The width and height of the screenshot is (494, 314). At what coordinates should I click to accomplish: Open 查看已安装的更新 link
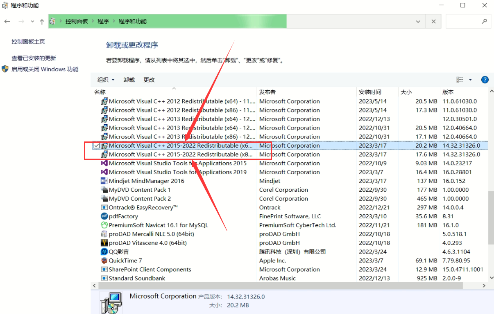click(x=34, y=58)
